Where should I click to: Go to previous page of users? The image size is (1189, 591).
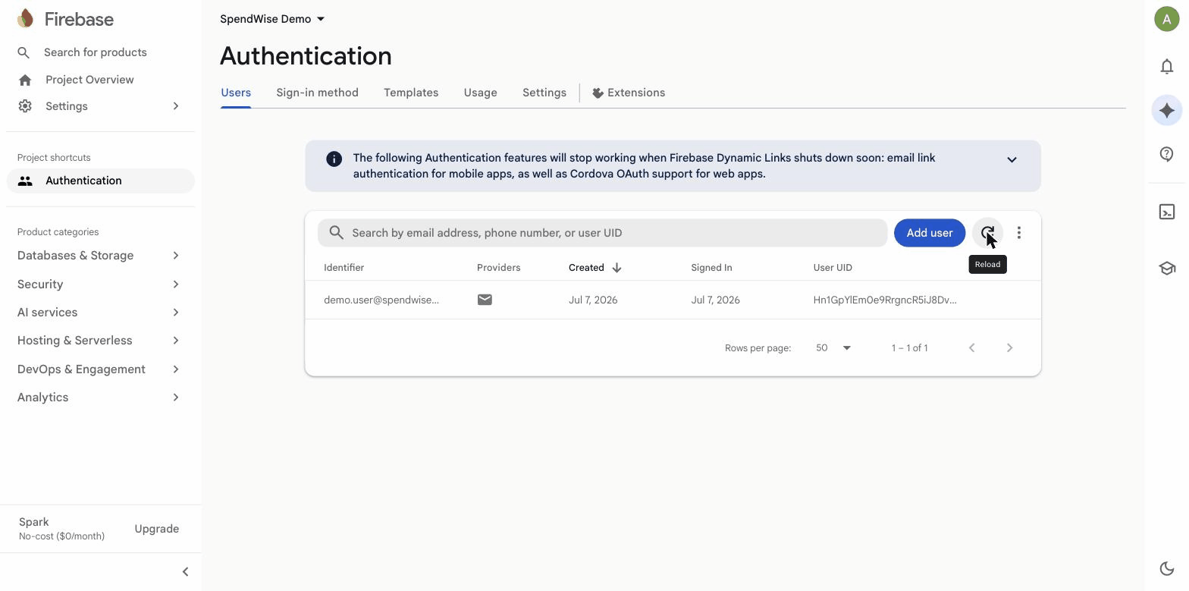point(971,347)
